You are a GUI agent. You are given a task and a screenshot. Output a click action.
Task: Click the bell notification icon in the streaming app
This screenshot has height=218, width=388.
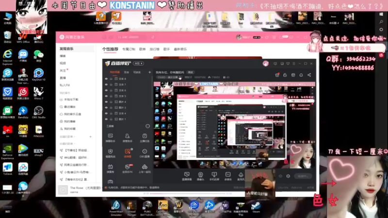pos(301,75)
